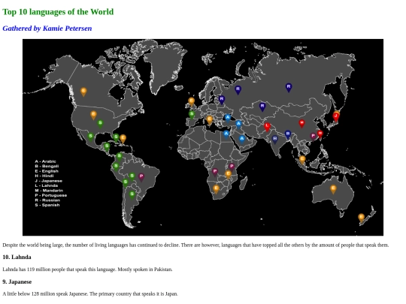Click the Russian pin over Kazakhstan
The height and width of the screenshot is (304, 406).
[x=262, y=107]
